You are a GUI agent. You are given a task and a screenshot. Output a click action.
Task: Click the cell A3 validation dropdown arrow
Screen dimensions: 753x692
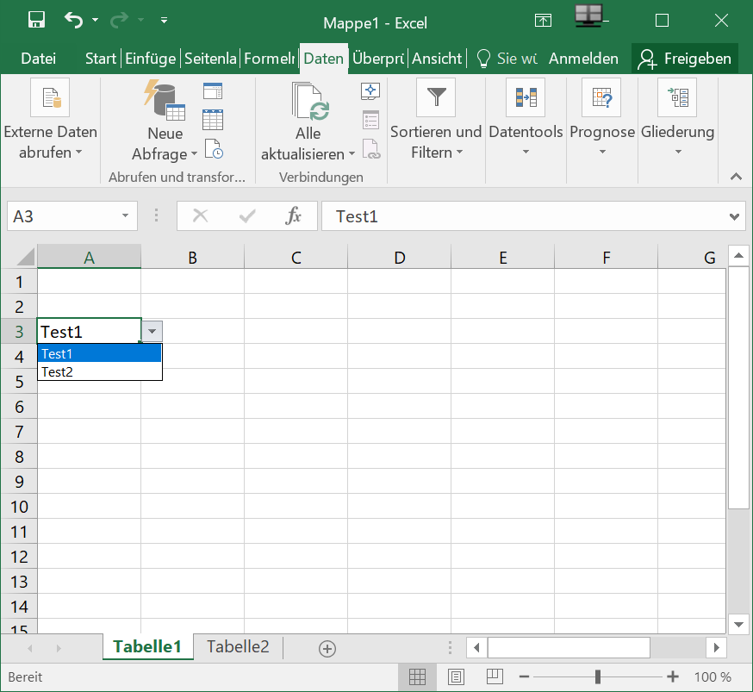pyautogui.click(x=152, y=331)
